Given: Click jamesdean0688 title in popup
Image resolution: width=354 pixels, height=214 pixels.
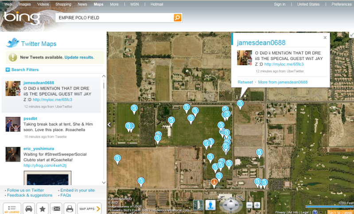Looking at the screenshot, I should [261, 43].
